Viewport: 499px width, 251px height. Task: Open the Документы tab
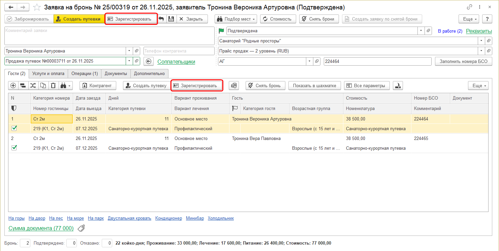(116, 74)
